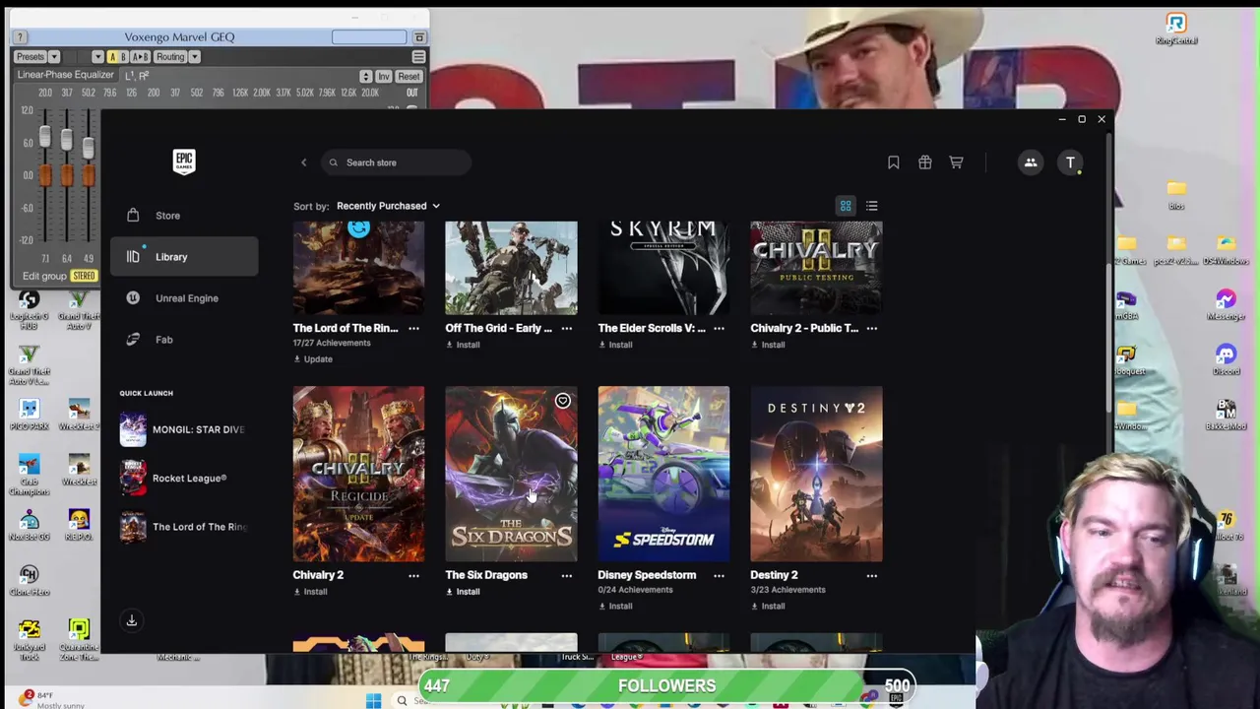Open options menu for The Six Dragons

(566, 575)
